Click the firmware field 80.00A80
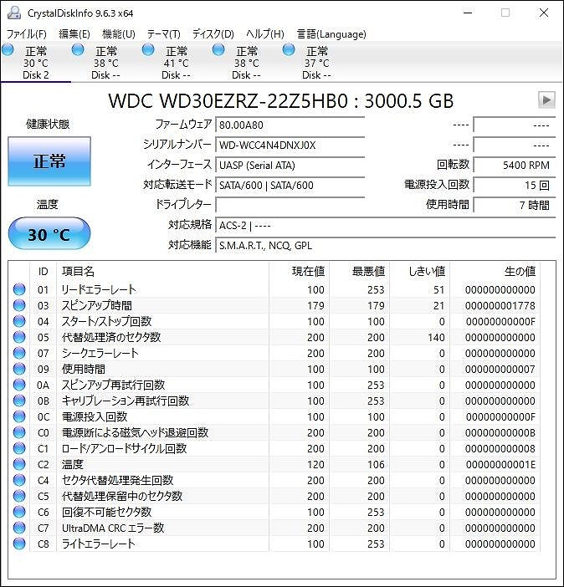Screen dimensions: 564x587 (290, 125)
